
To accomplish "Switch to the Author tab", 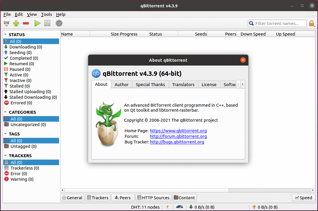I will 122,85.
